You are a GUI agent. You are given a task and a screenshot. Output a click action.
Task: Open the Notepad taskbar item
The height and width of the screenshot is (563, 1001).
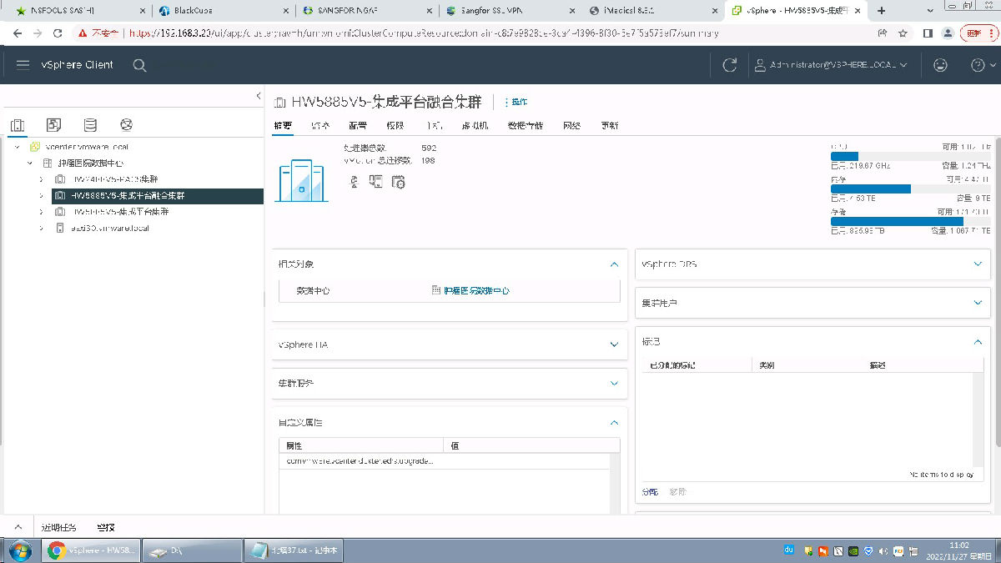pos(294,550)
